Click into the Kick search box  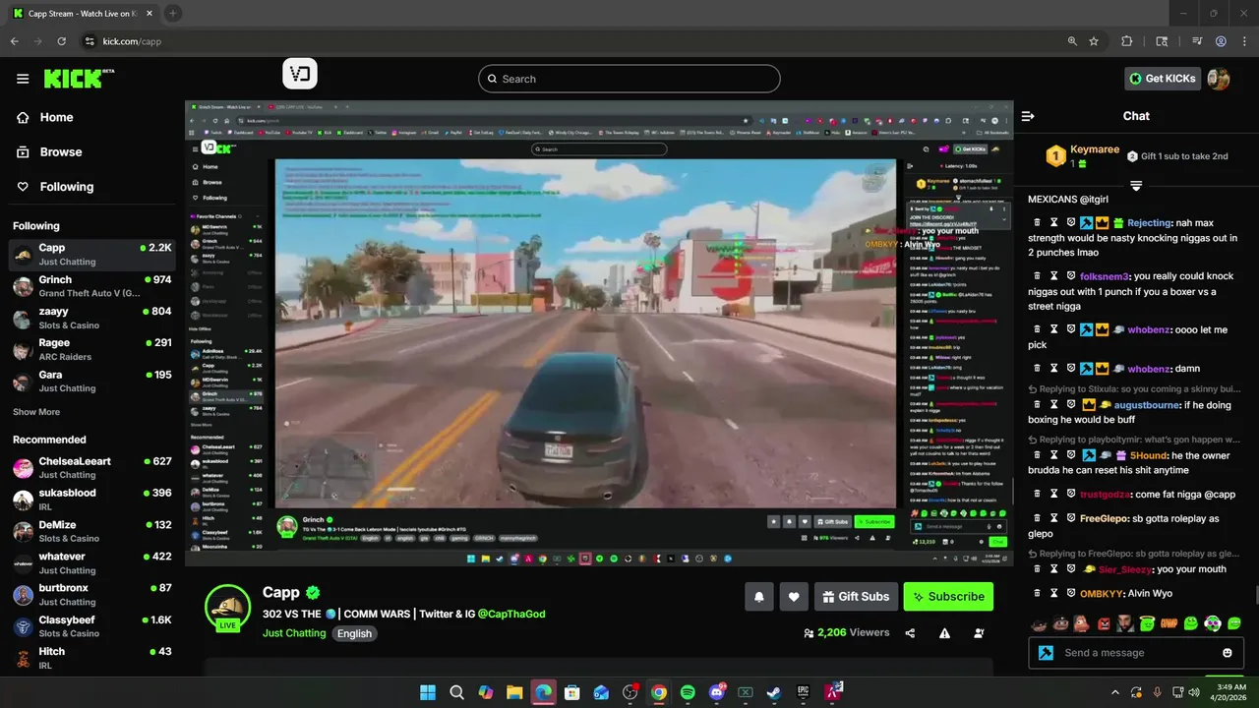coord(629,79)
